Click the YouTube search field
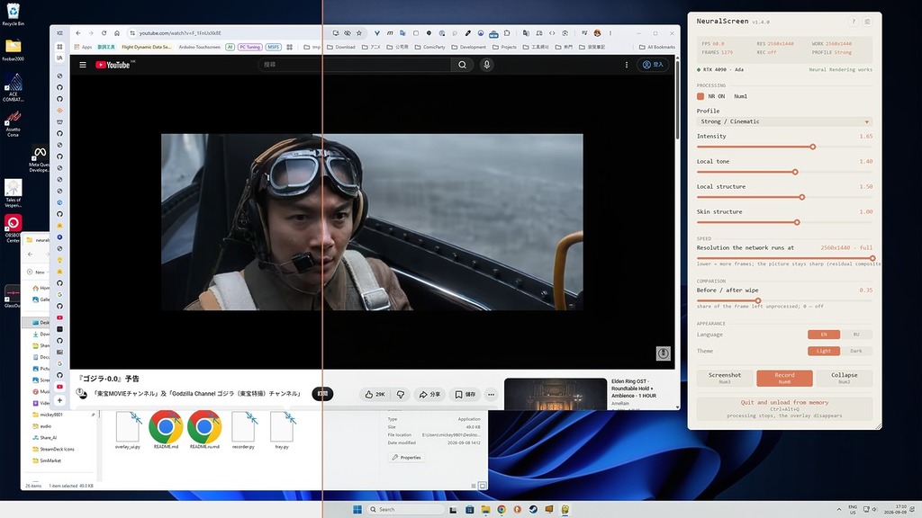 (x=355, y=65)
